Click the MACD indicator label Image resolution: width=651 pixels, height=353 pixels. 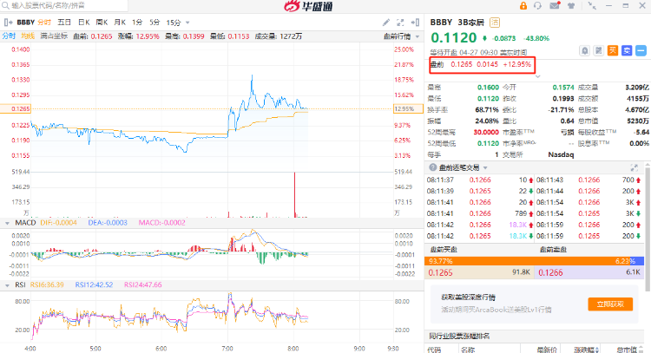[25, 223]
